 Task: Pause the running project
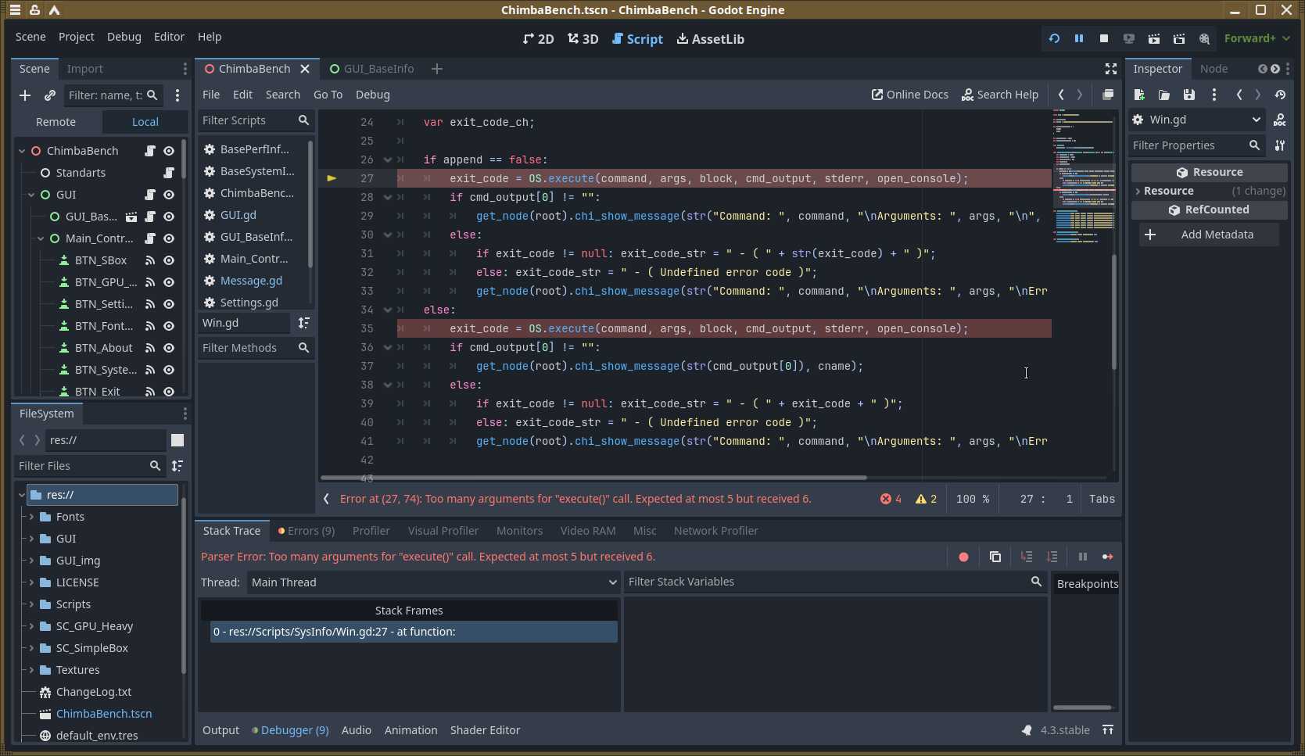(x=1078, y=38)
